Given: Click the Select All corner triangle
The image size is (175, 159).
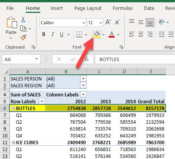Looking at the screenshot, I should tap(6, 72).
